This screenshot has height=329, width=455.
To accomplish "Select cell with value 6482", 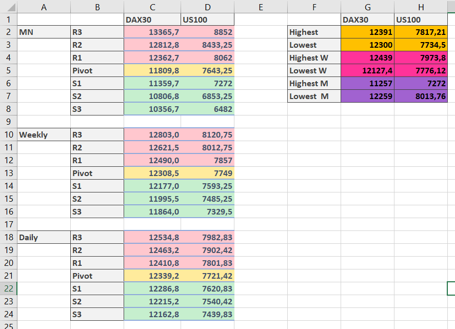I will coord(207,109).
